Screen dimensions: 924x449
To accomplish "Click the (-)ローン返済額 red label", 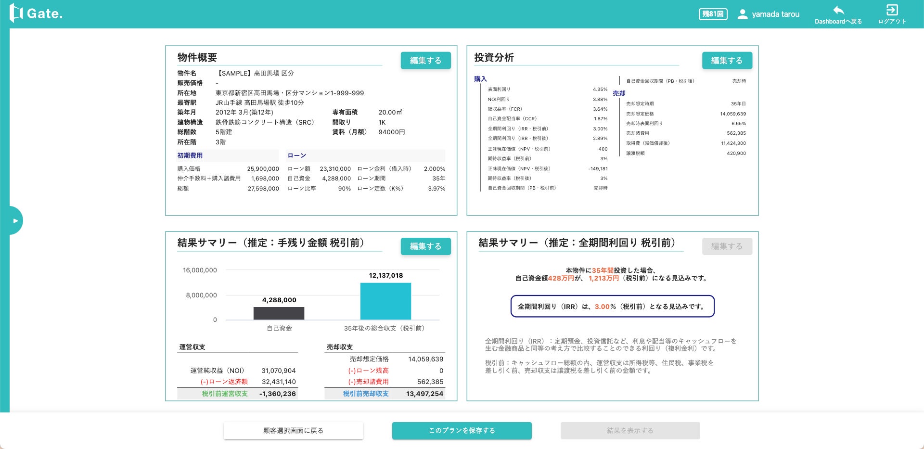I will (x=224, y=382).
